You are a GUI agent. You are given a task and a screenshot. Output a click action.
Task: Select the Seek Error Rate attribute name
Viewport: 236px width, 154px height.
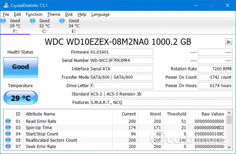[x=41, y=147]
